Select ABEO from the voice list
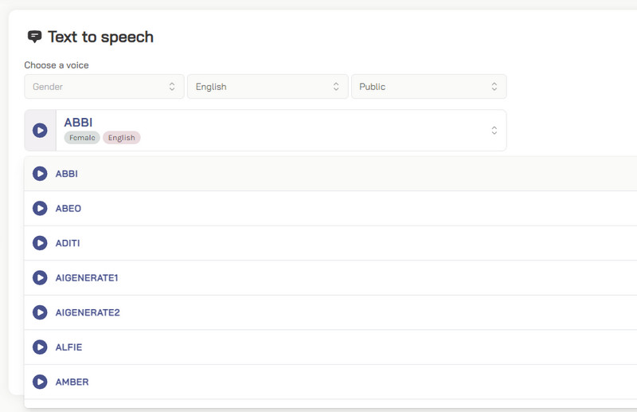The image size is (637, 412). click(68, 208)
